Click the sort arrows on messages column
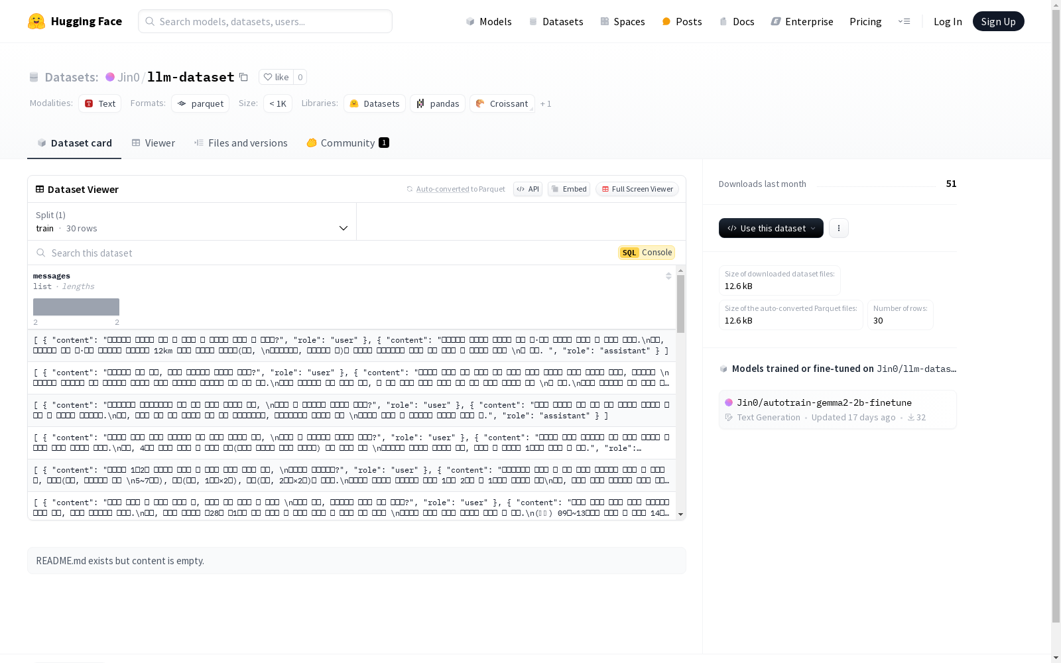This screenshot has height=663, width=1061. 668,276
